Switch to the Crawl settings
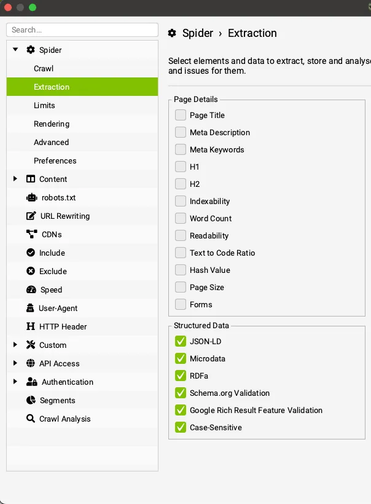The height and width of the screenshot is (504, 371). pos(45,68)
